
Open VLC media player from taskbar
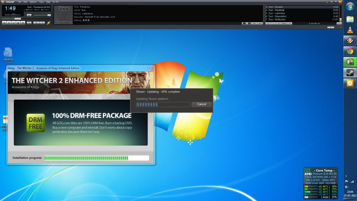tap(350, 30)
